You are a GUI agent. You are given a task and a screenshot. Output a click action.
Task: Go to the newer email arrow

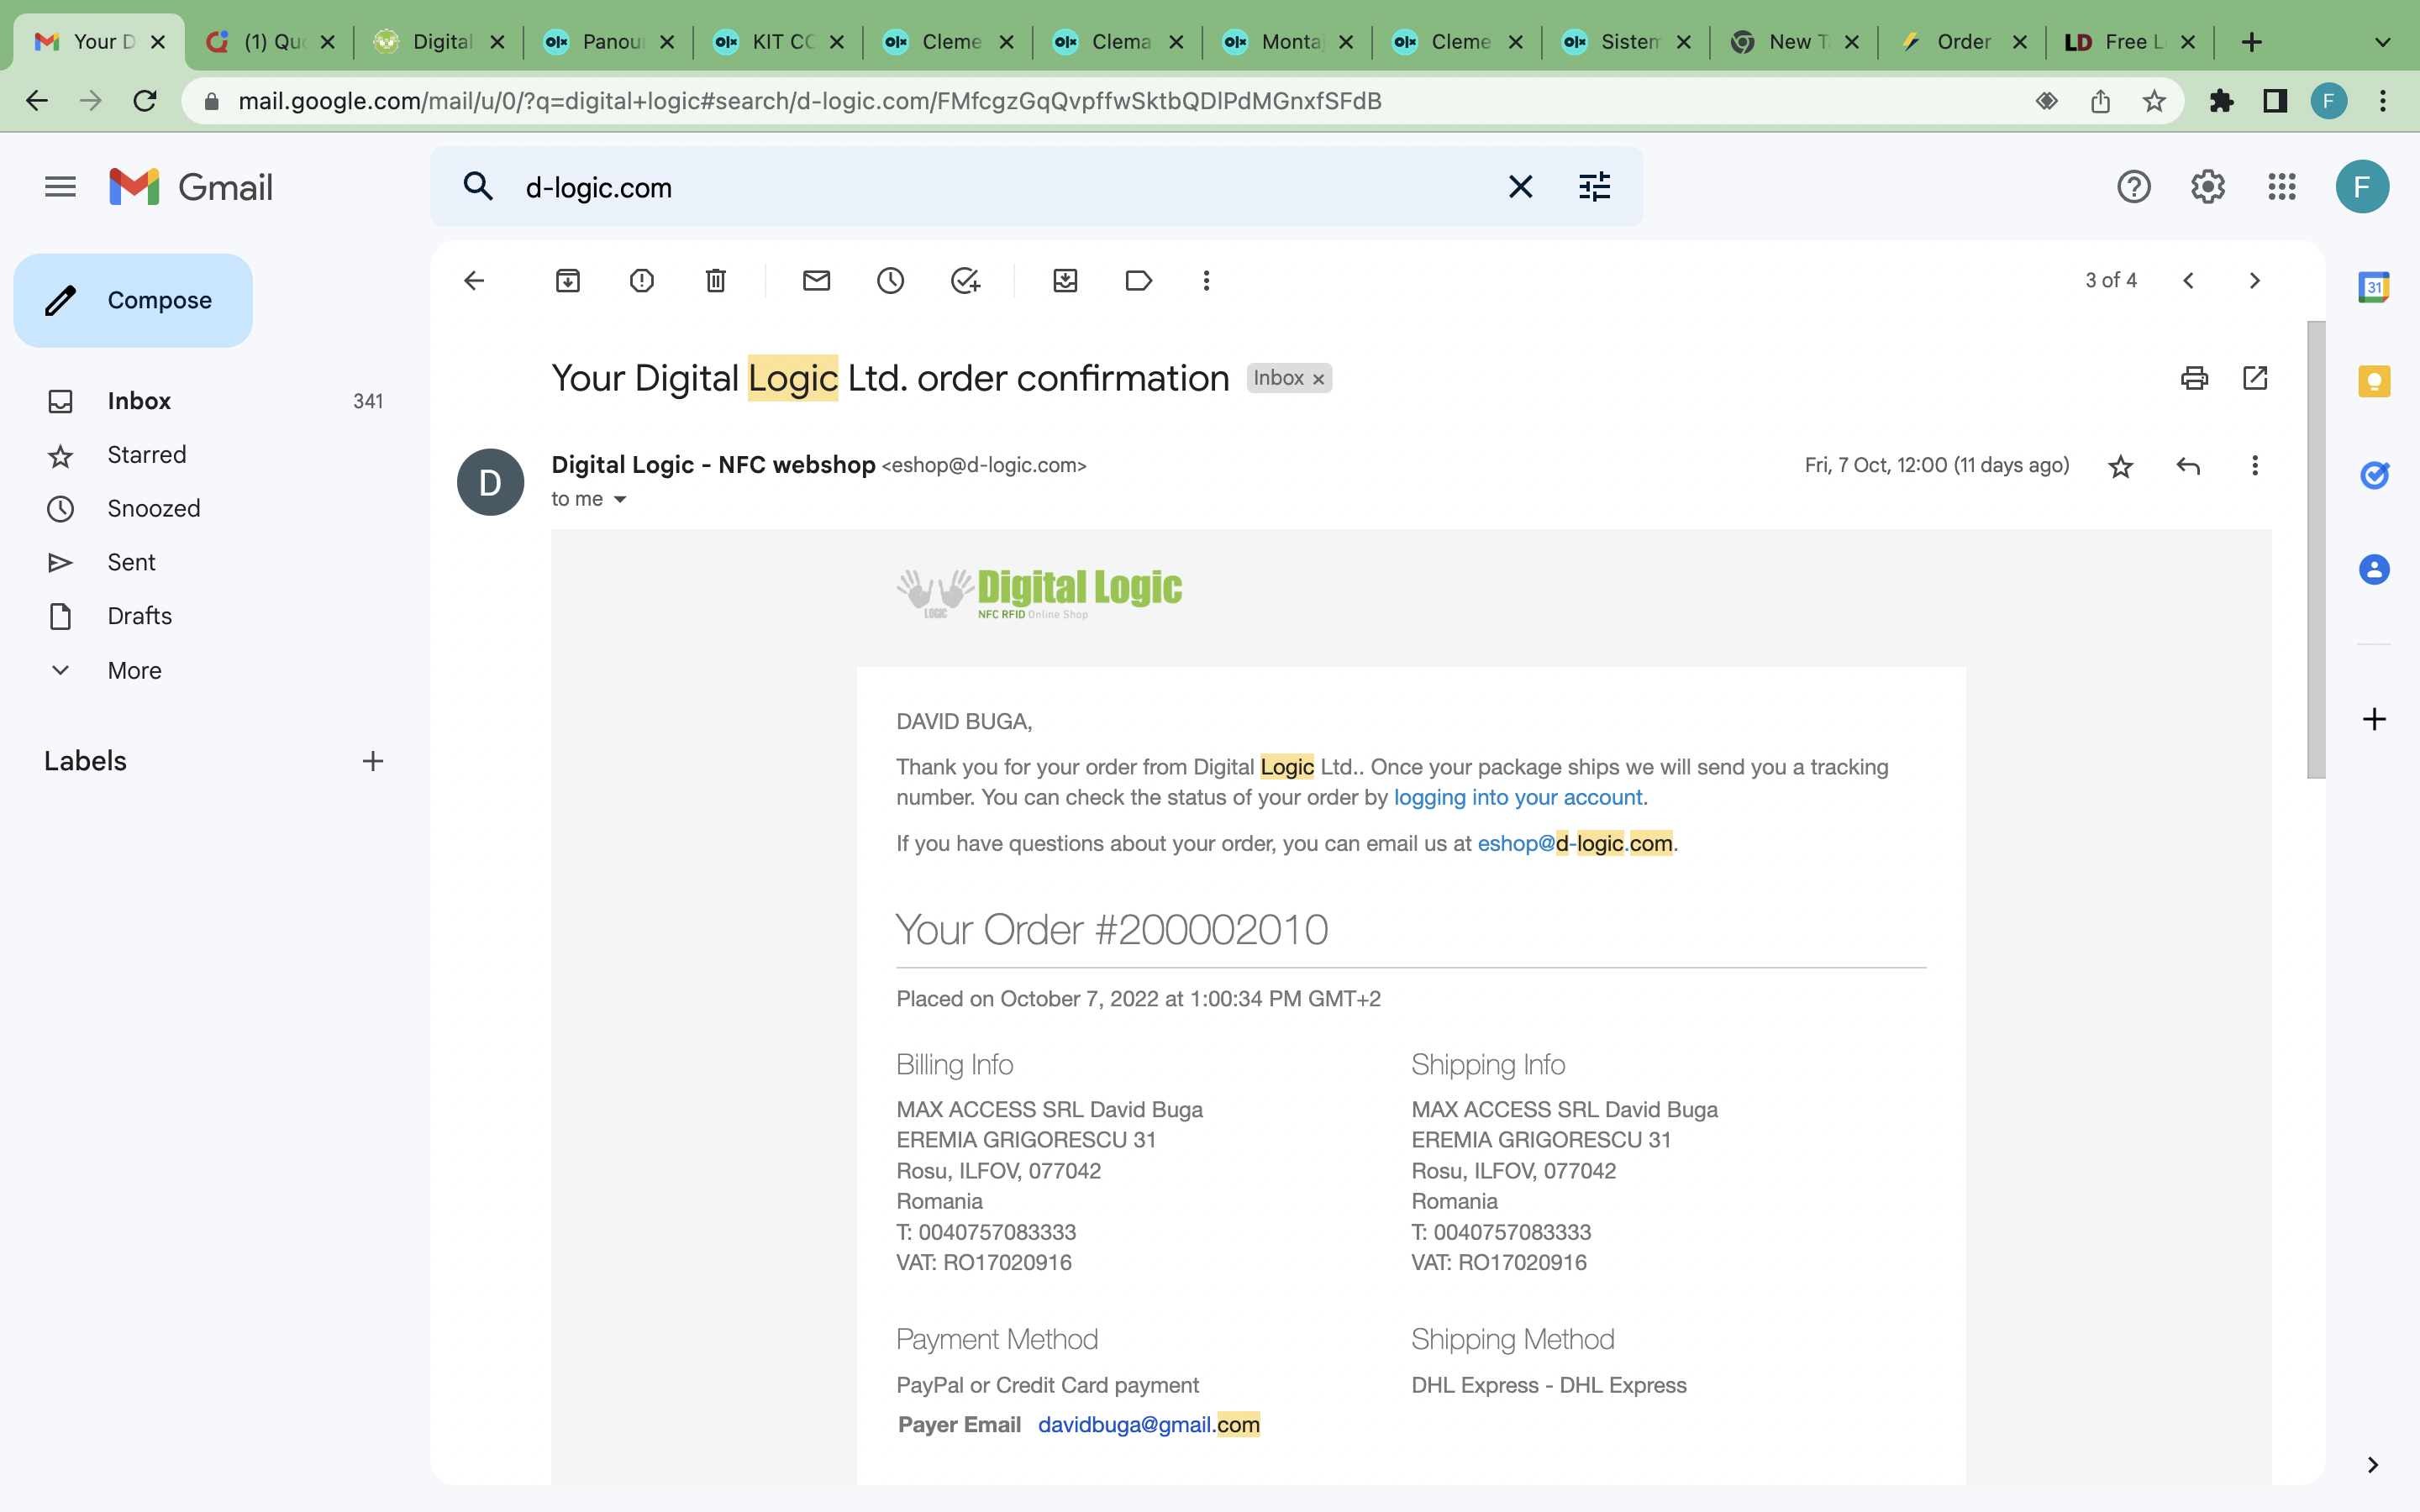click(x=2188, y=281)
